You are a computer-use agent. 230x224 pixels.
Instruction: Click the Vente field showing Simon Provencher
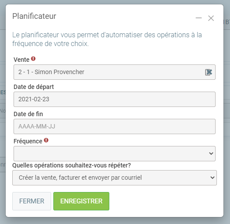point(115,72)
